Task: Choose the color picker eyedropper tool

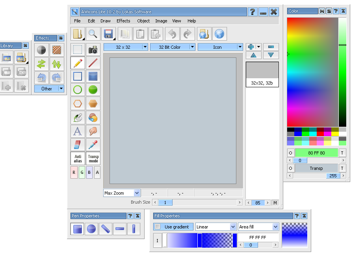Action: [x=93, y=145]
